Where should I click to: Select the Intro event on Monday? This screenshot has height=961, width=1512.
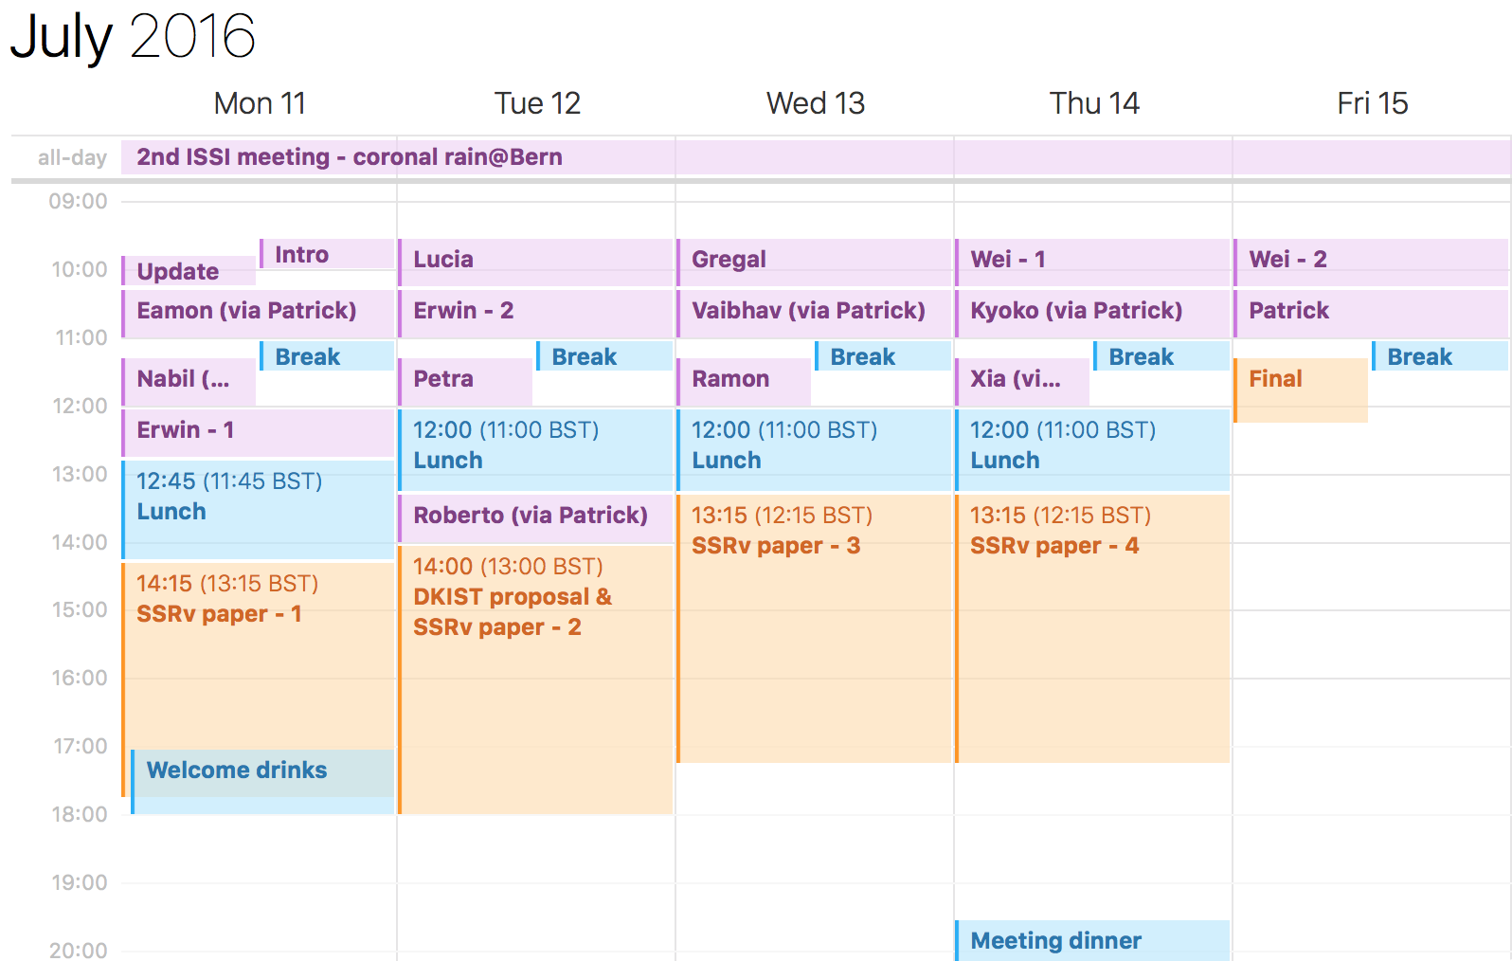click(x=327, y=254)
